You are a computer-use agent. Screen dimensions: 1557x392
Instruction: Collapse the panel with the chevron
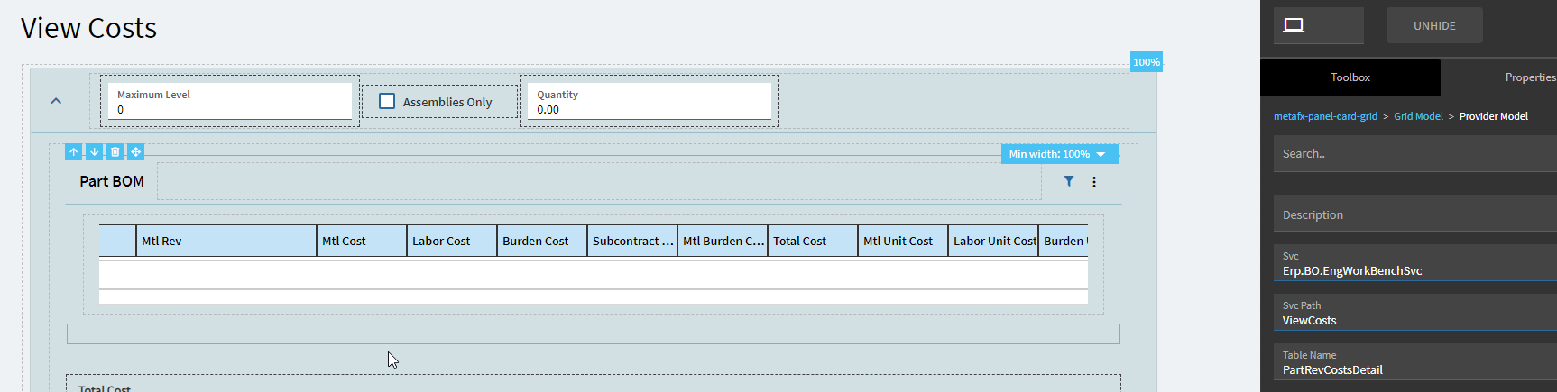coord(56,101)
